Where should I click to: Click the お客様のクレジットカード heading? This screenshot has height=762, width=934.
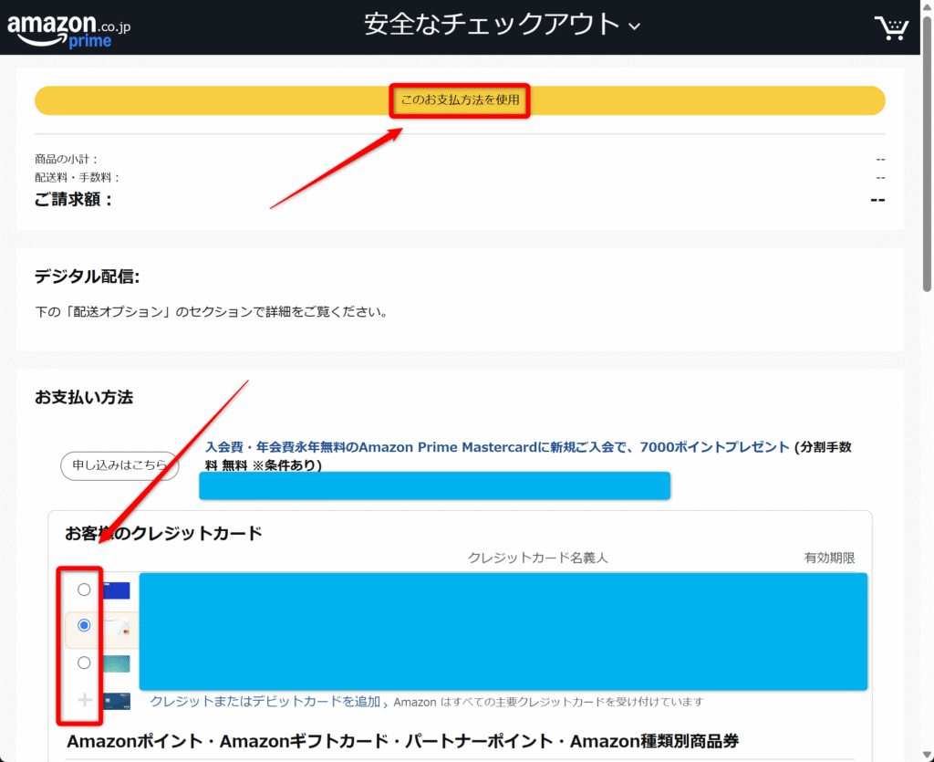(164, 533)
